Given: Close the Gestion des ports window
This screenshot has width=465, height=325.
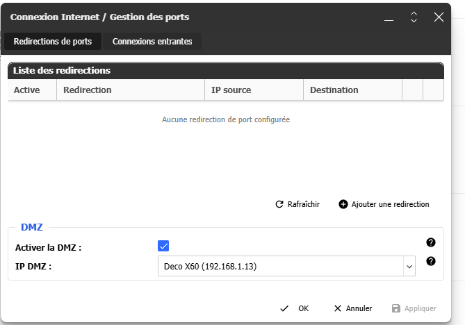Looking at the screenshot, I should 439,17.
